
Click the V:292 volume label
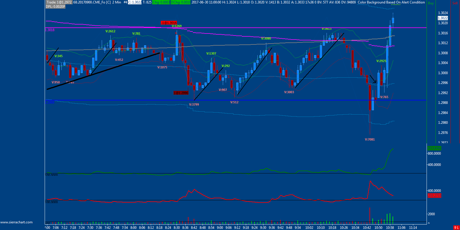point(226,66)
